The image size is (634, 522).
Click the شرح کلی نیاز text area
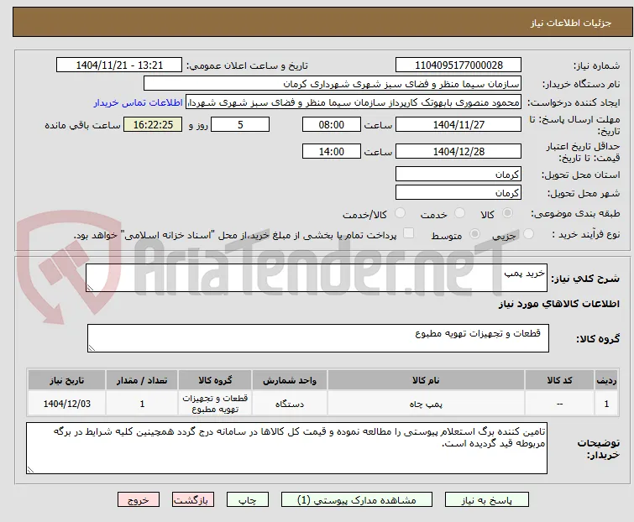317,278
